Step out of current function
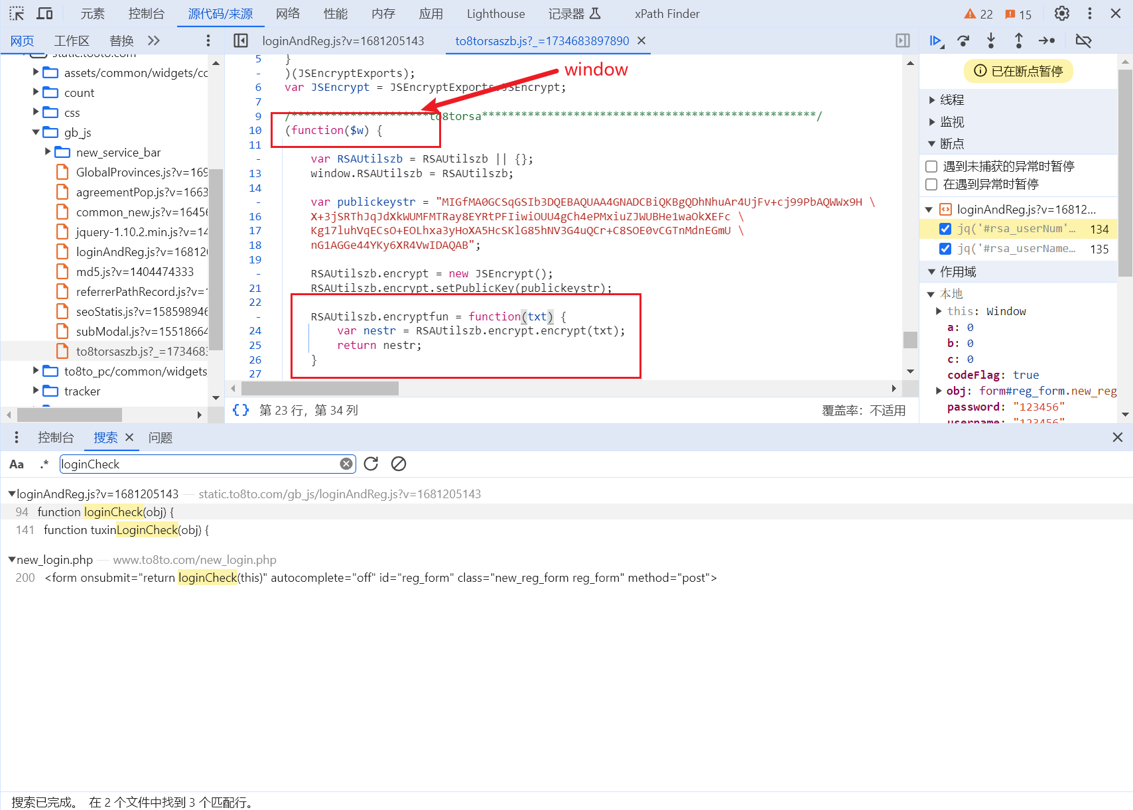Screen dimensions: 1133x810 [1019, 40]
